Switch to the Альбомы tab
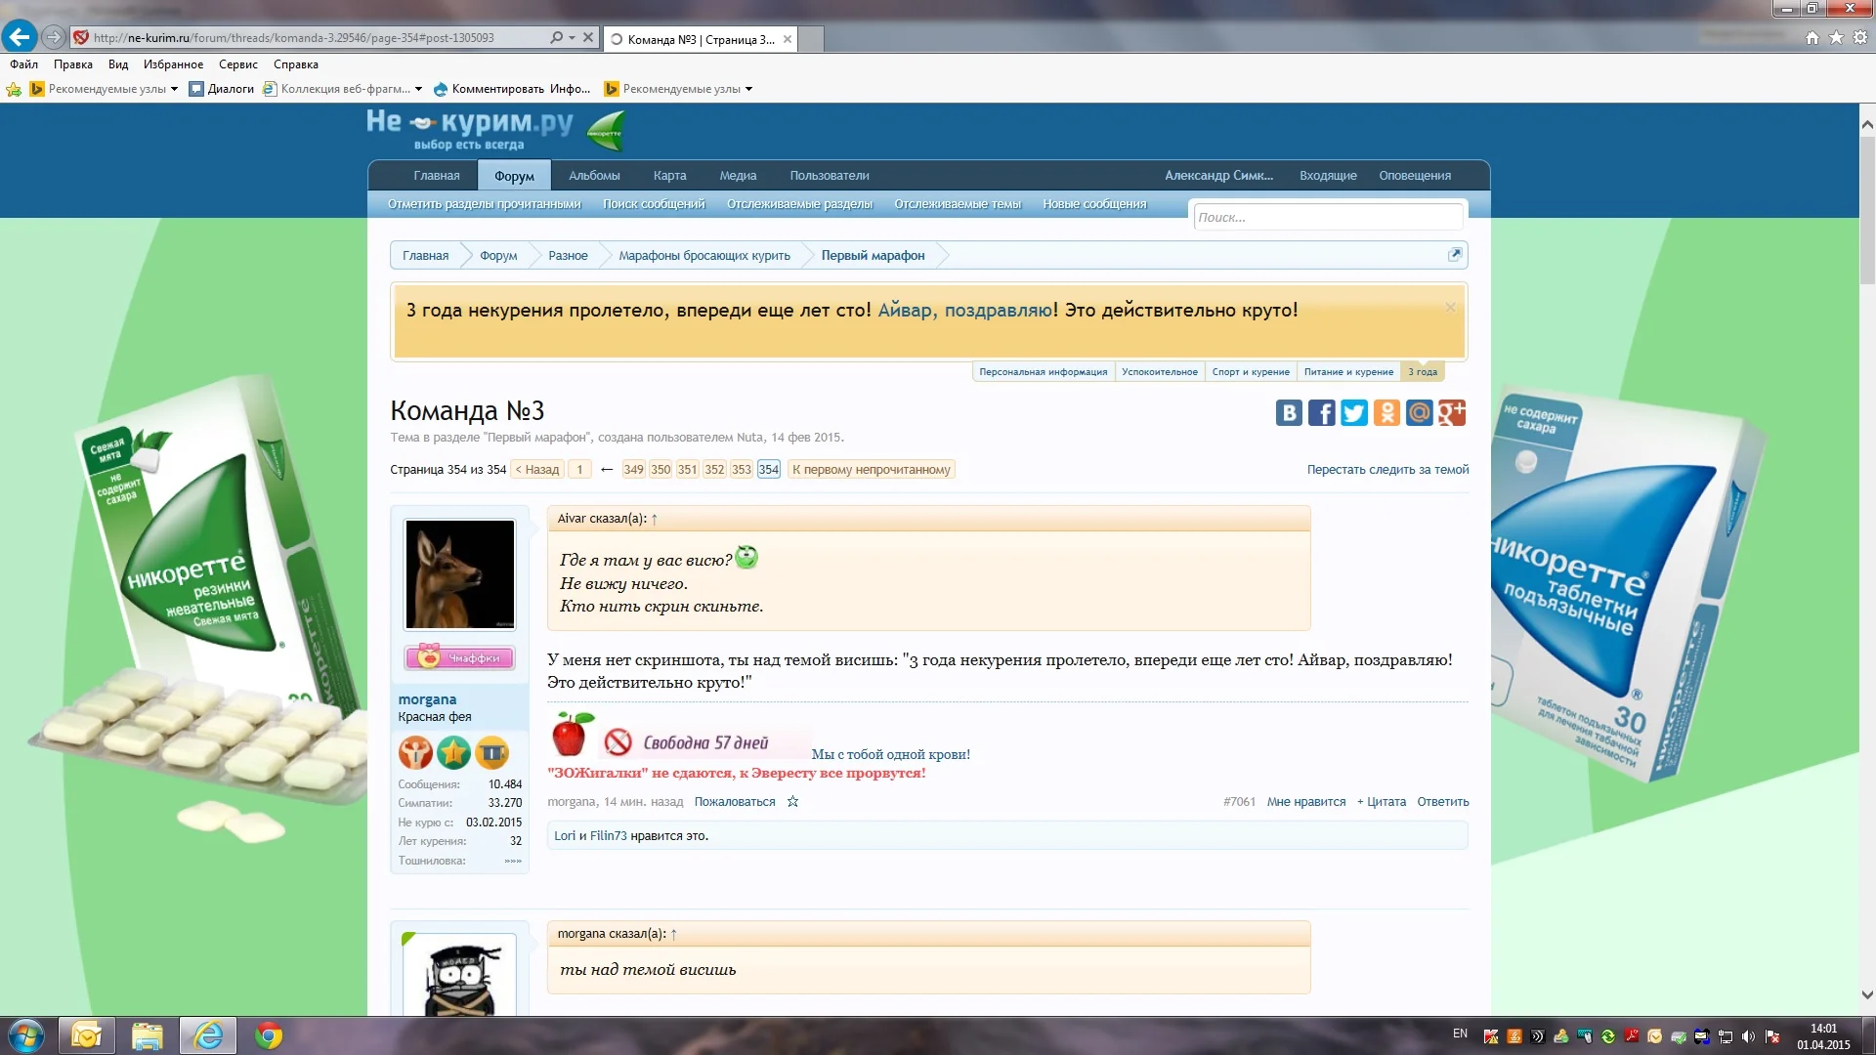This screenshot has height=1055, width=1876. 594,176
